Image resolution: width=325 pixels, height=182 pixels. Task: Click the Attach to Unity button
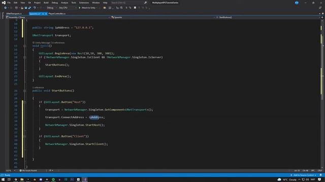87,8
